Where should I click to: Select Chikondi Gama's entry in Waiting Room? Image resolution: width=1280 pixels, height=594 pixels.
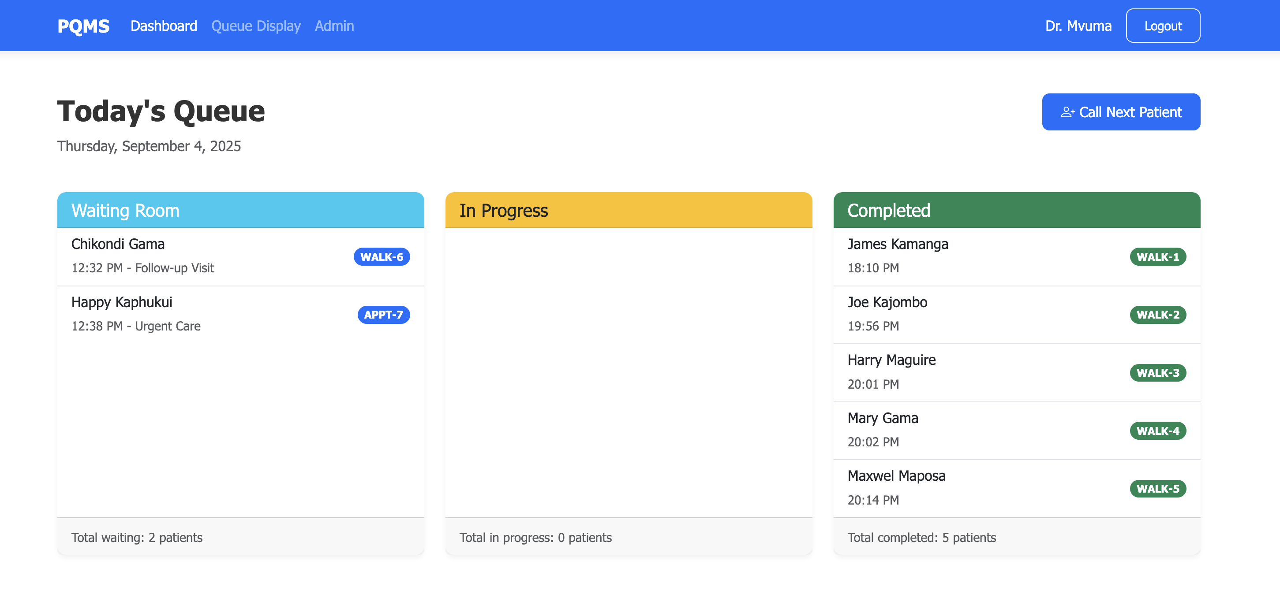point(199,256)
